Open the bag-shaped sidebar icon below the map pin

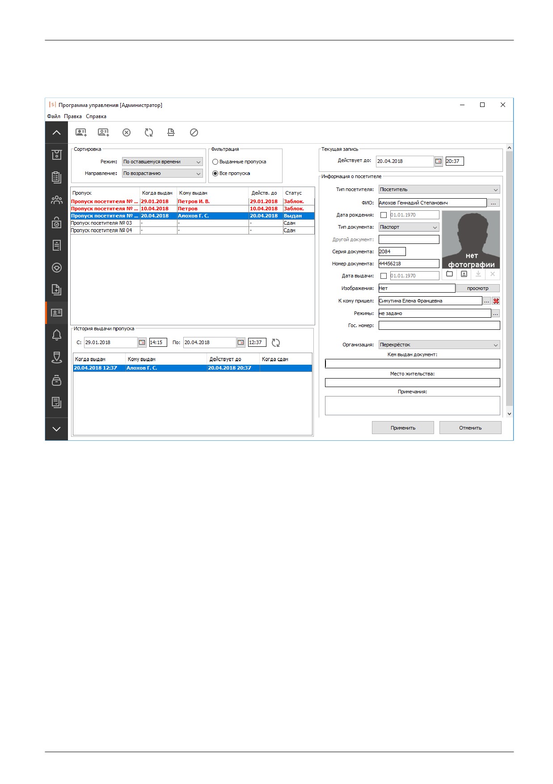(56, 380)
